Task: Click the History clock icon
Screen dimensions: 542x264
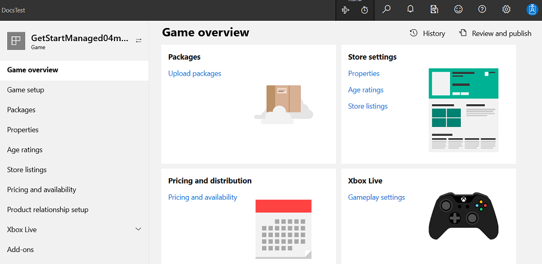Action: [414, 33]
